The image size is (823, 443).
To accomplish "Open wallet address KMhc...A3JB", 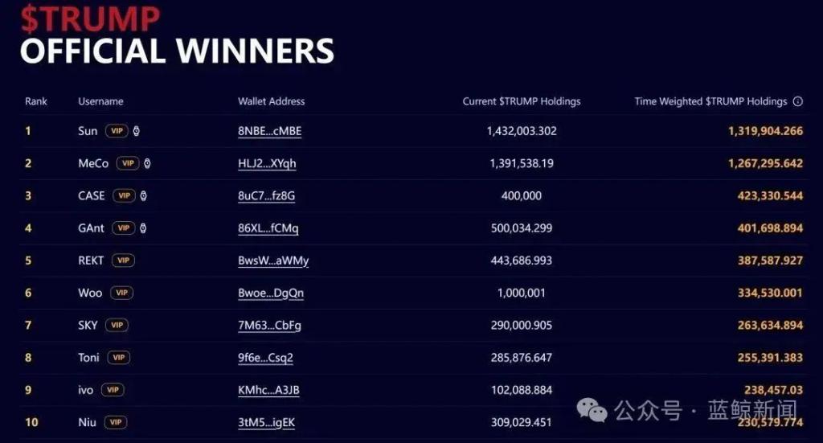I will (x=268, y=390).
